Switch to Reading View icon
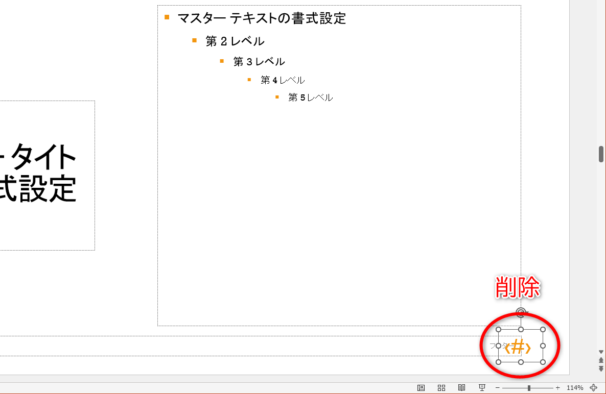Viewport: 606px width, 394px height. [461, 388]
